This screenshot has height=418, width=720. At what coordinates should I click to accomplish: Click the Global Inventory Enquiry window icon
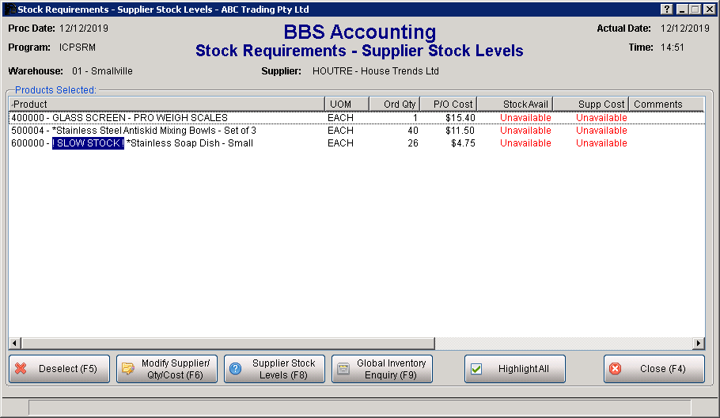[343, 369]
